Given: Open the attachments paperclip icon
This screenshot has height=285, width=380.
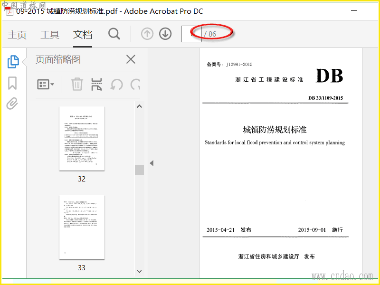Looking at the screenshot, I should 12,104.
